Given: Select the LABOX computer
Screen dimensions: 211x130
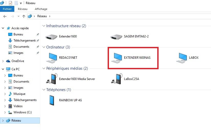Looking at the screenshot, I should (x=187, y=58).
